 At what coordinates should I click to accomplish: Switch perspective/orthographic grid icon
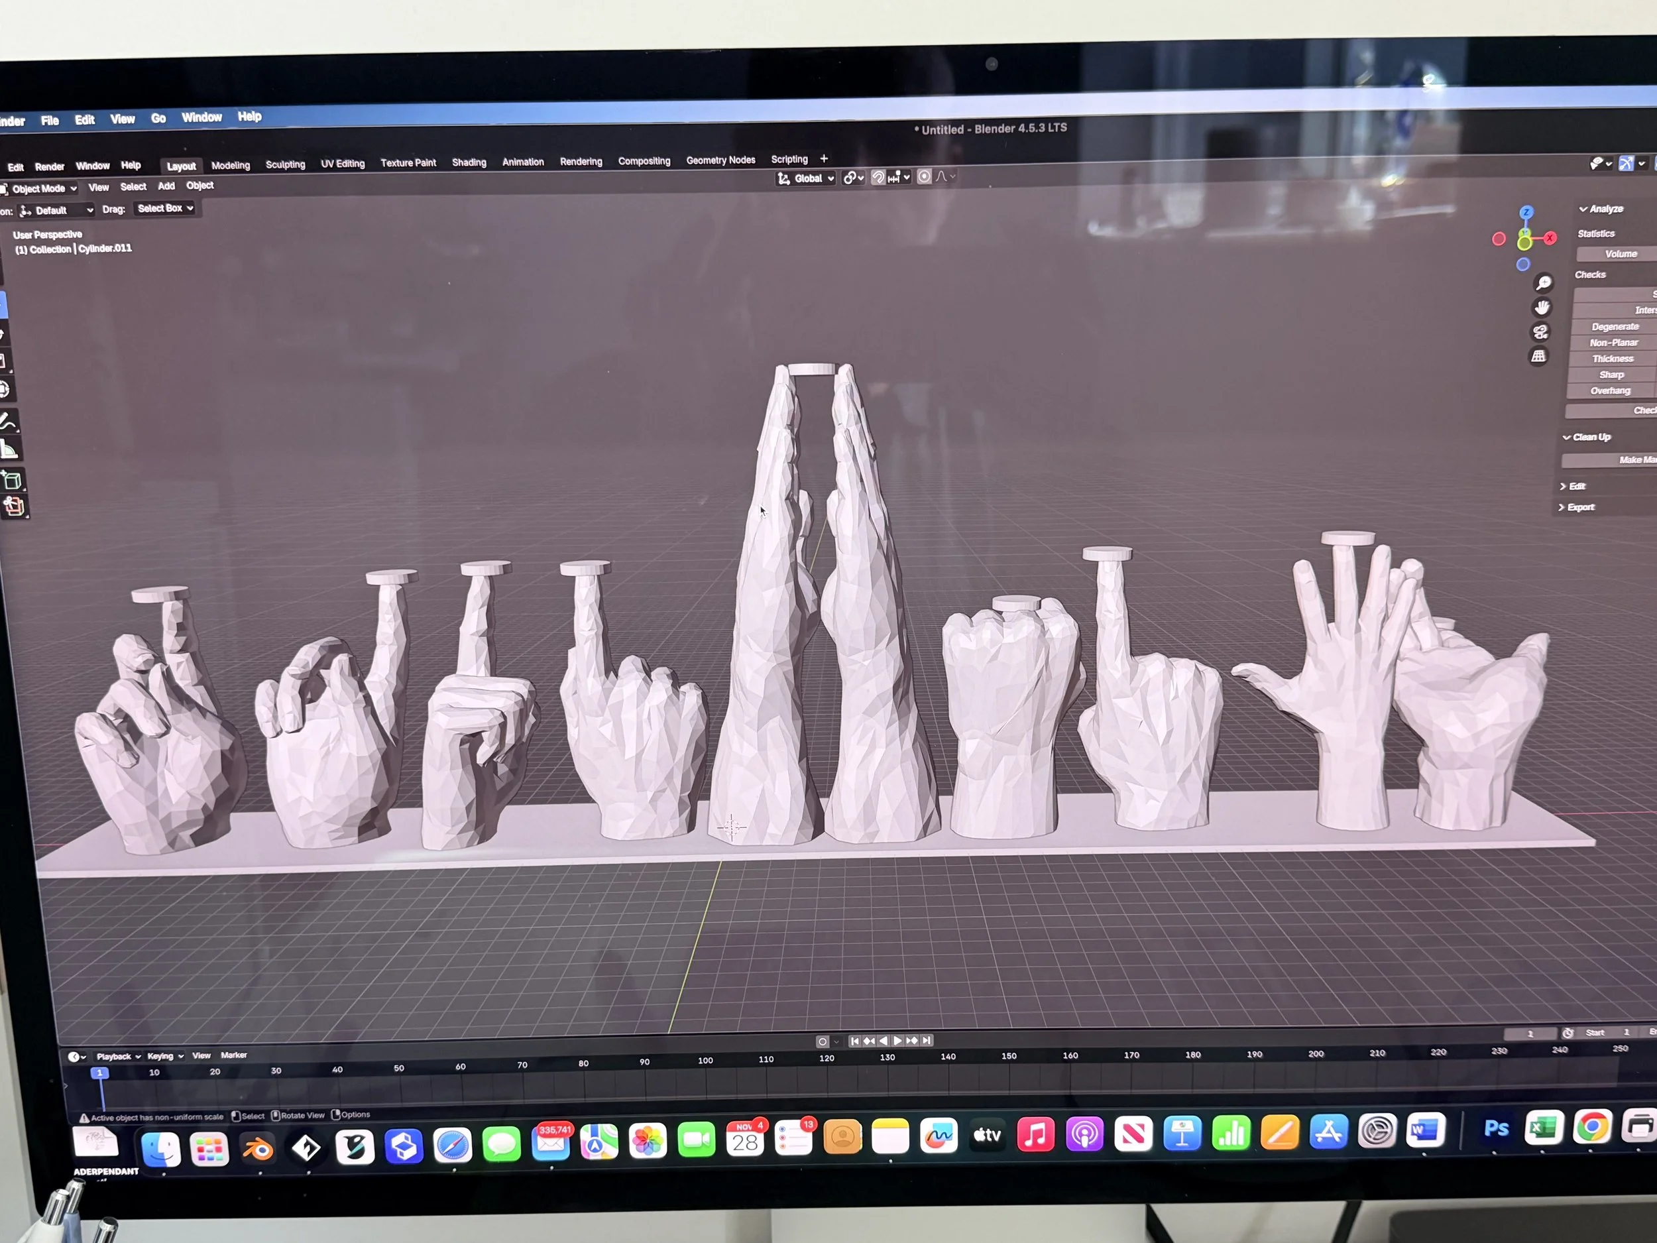[1538, 356]
